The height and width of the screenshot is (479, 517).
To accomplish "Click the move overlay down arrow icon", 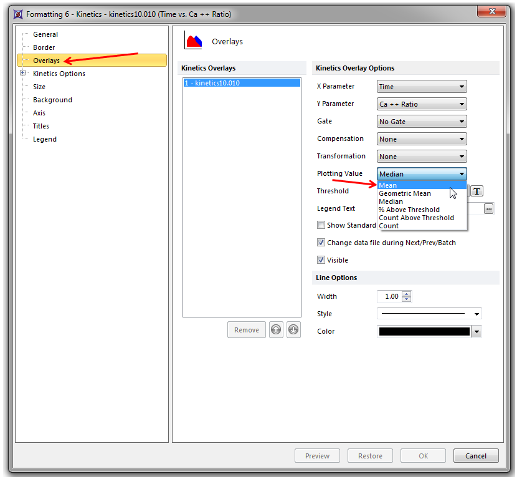I will tap(293, 330).
